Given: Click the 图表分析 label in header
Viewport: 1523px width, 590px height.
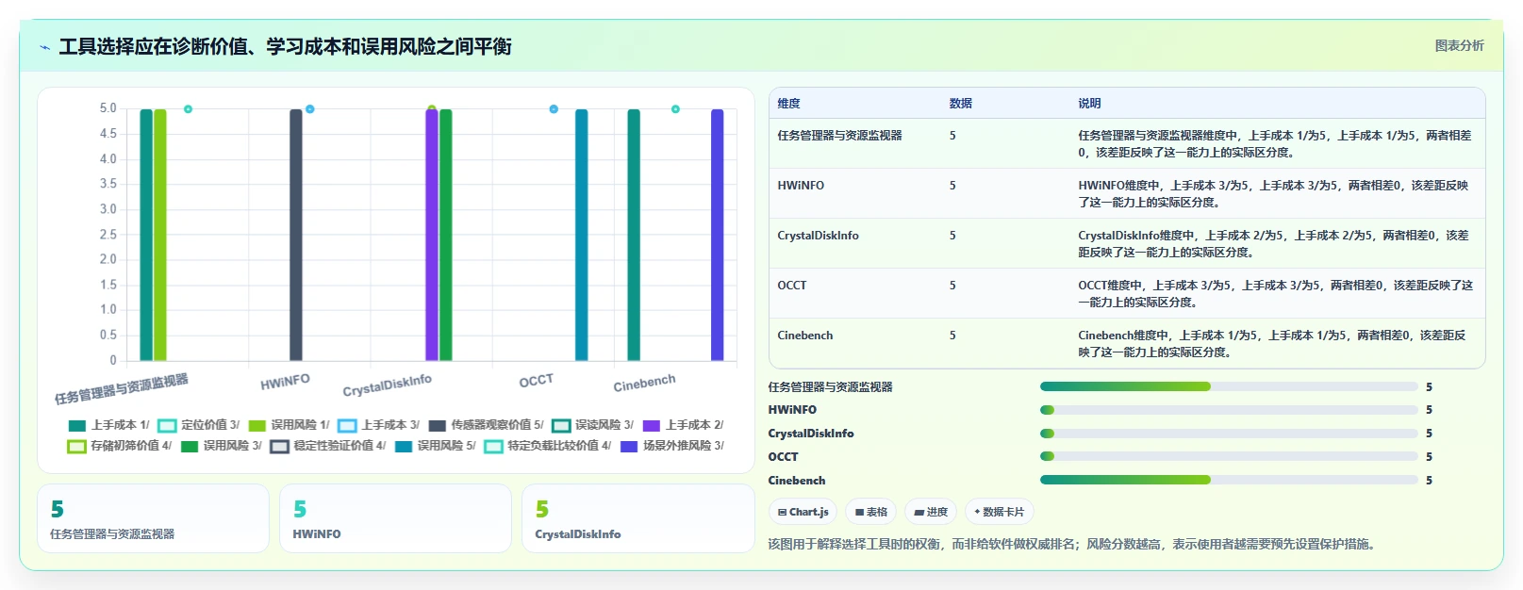Looking at the screenshot, I should pyautogui.click(x=1459, y=45).
